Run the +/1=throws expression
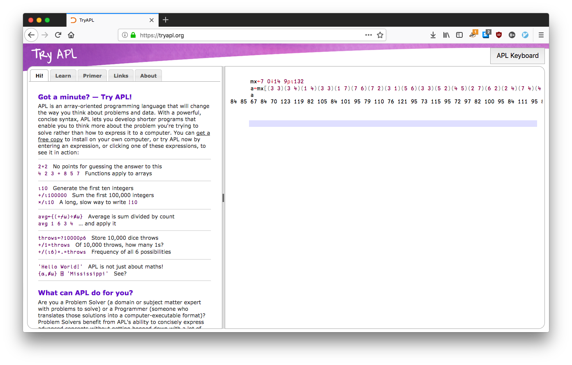Viewport: 572px width, 365px height. (x=54, y=245)
